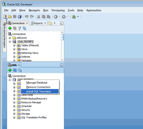This screenshot has width=143, height=129.
Task: Open the SQL Worksheet dropdown arrow
Action: click(x=78, y=17)
